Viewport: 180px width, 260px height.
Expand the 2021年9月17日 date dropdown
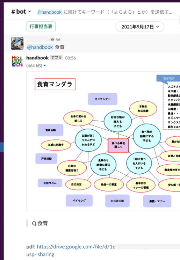point(140,27)
